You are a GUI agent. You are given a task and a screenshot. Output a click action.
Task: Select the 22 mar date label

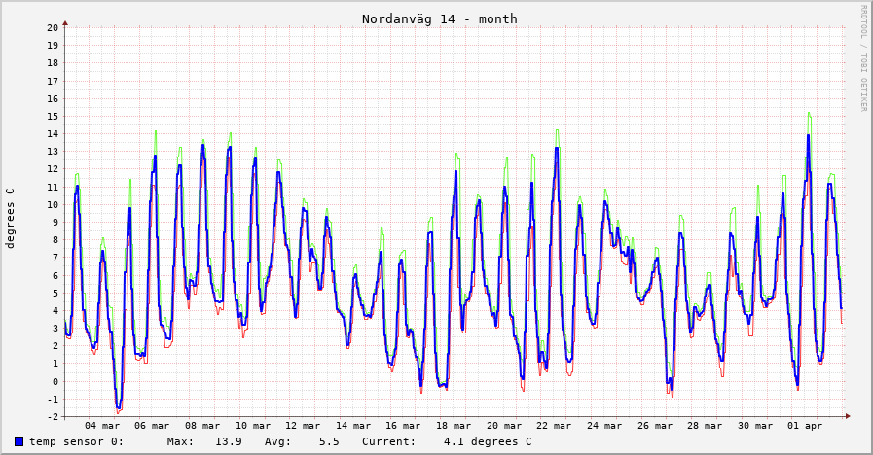[x=555, y=426]
